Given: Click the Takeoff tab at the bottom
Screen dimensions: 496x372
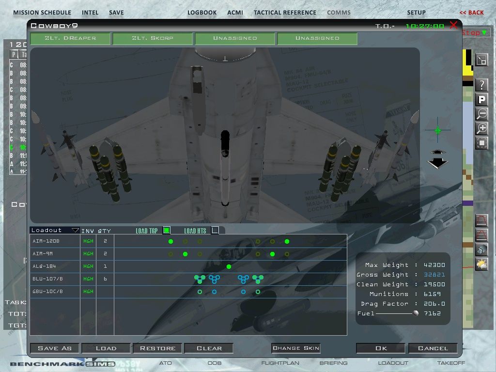Looking at the screenshot, I should tap(451, 363).
